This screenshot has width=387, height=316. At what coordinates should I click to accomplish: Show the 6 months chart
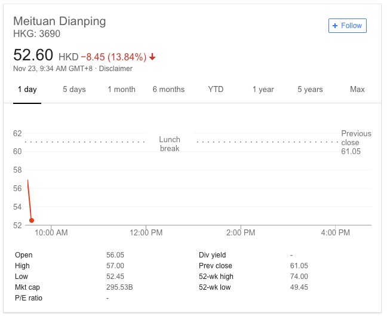click(x=168, y=90)
